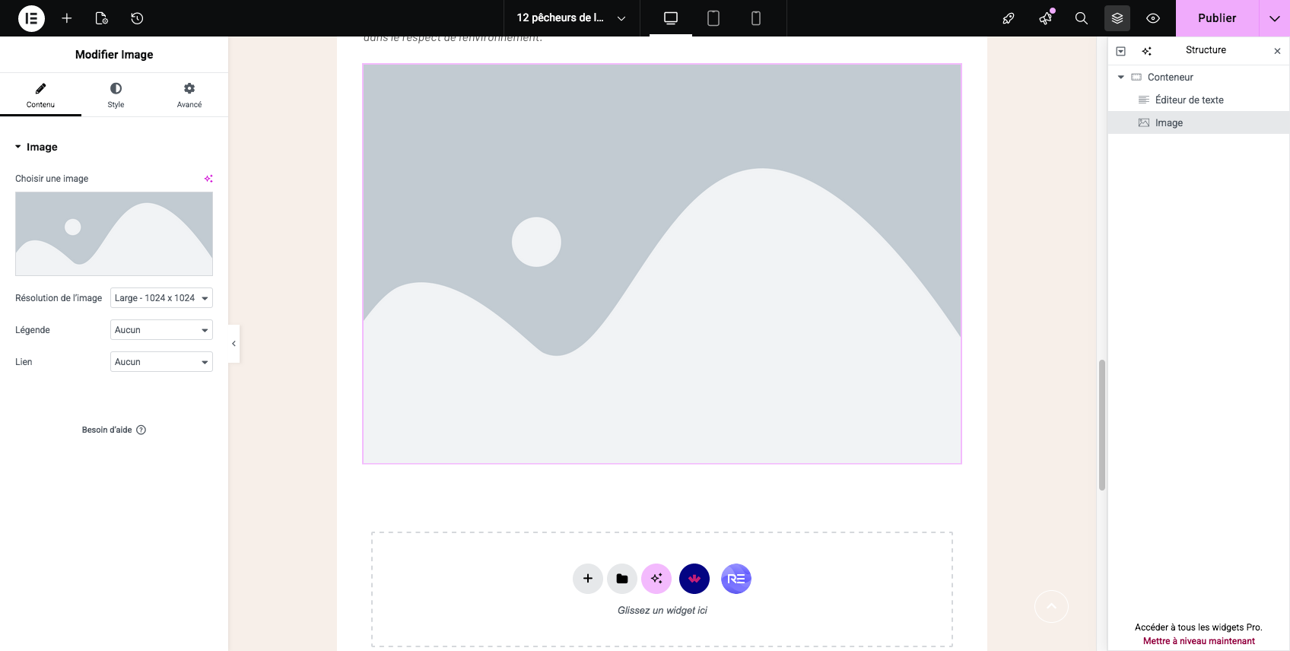
Task: Click the image placeholder thumbnail in panel
Action: coord(114,233)
